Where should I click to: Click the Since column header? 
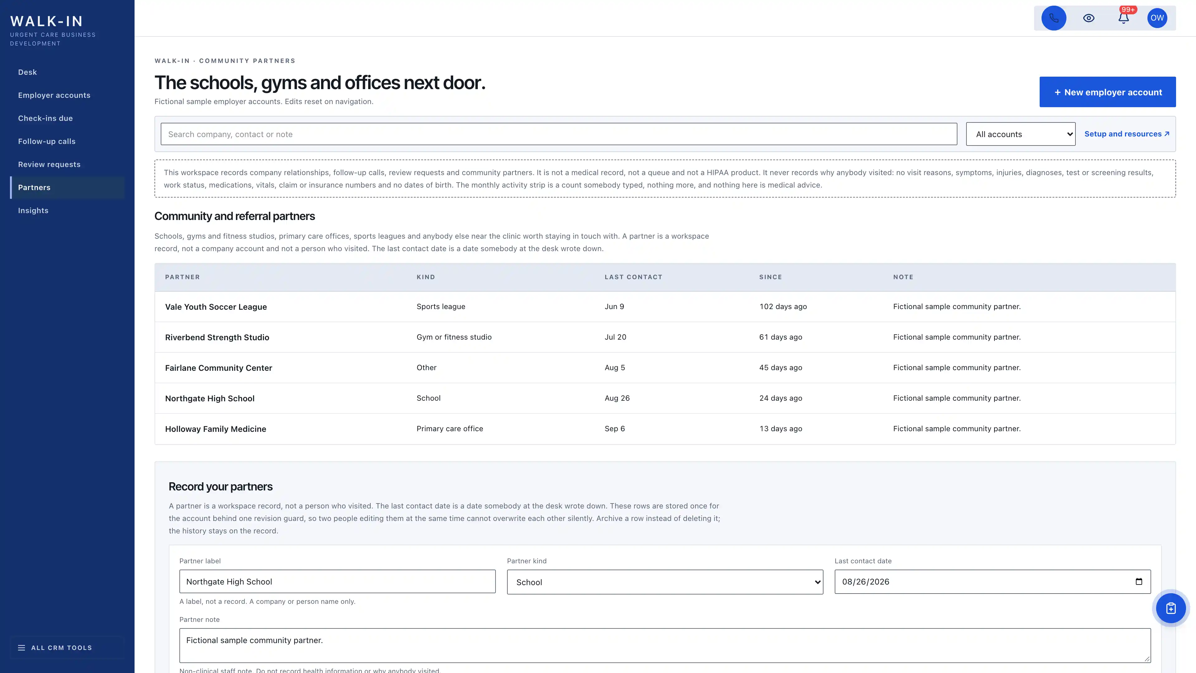(770, 277)
